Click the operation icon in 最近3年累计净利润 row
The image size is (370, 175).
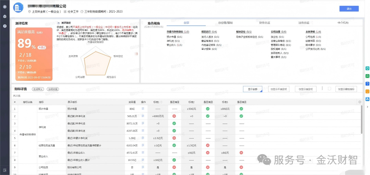pos(143,138)
